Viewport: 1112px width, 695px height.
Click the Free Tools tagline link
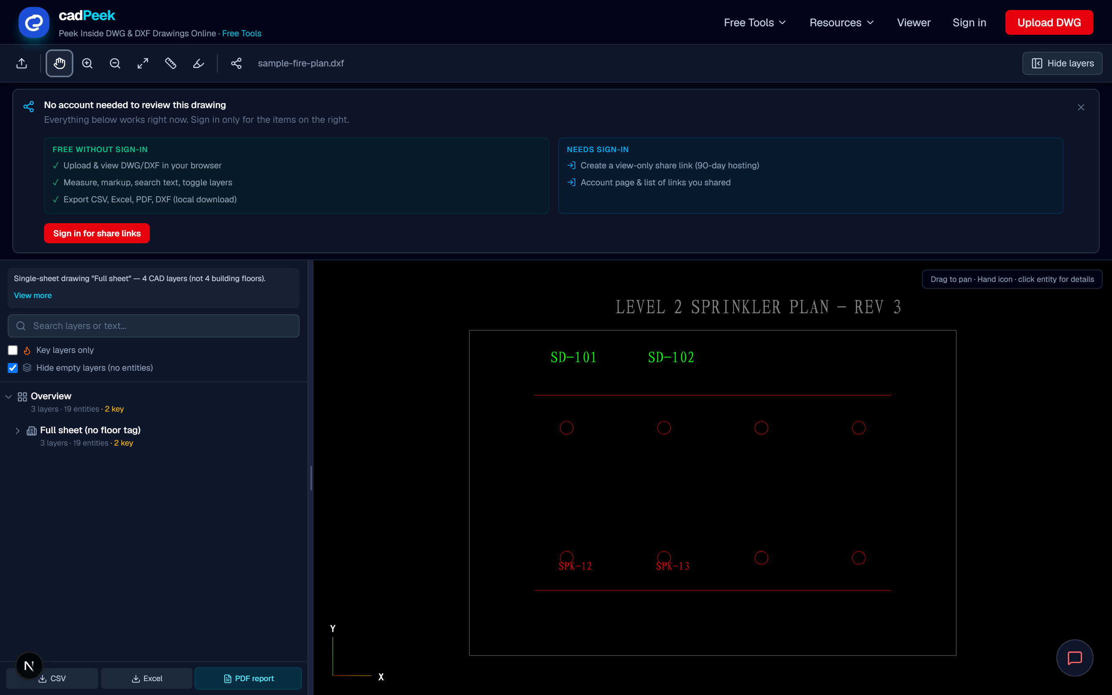pos(242,34)
